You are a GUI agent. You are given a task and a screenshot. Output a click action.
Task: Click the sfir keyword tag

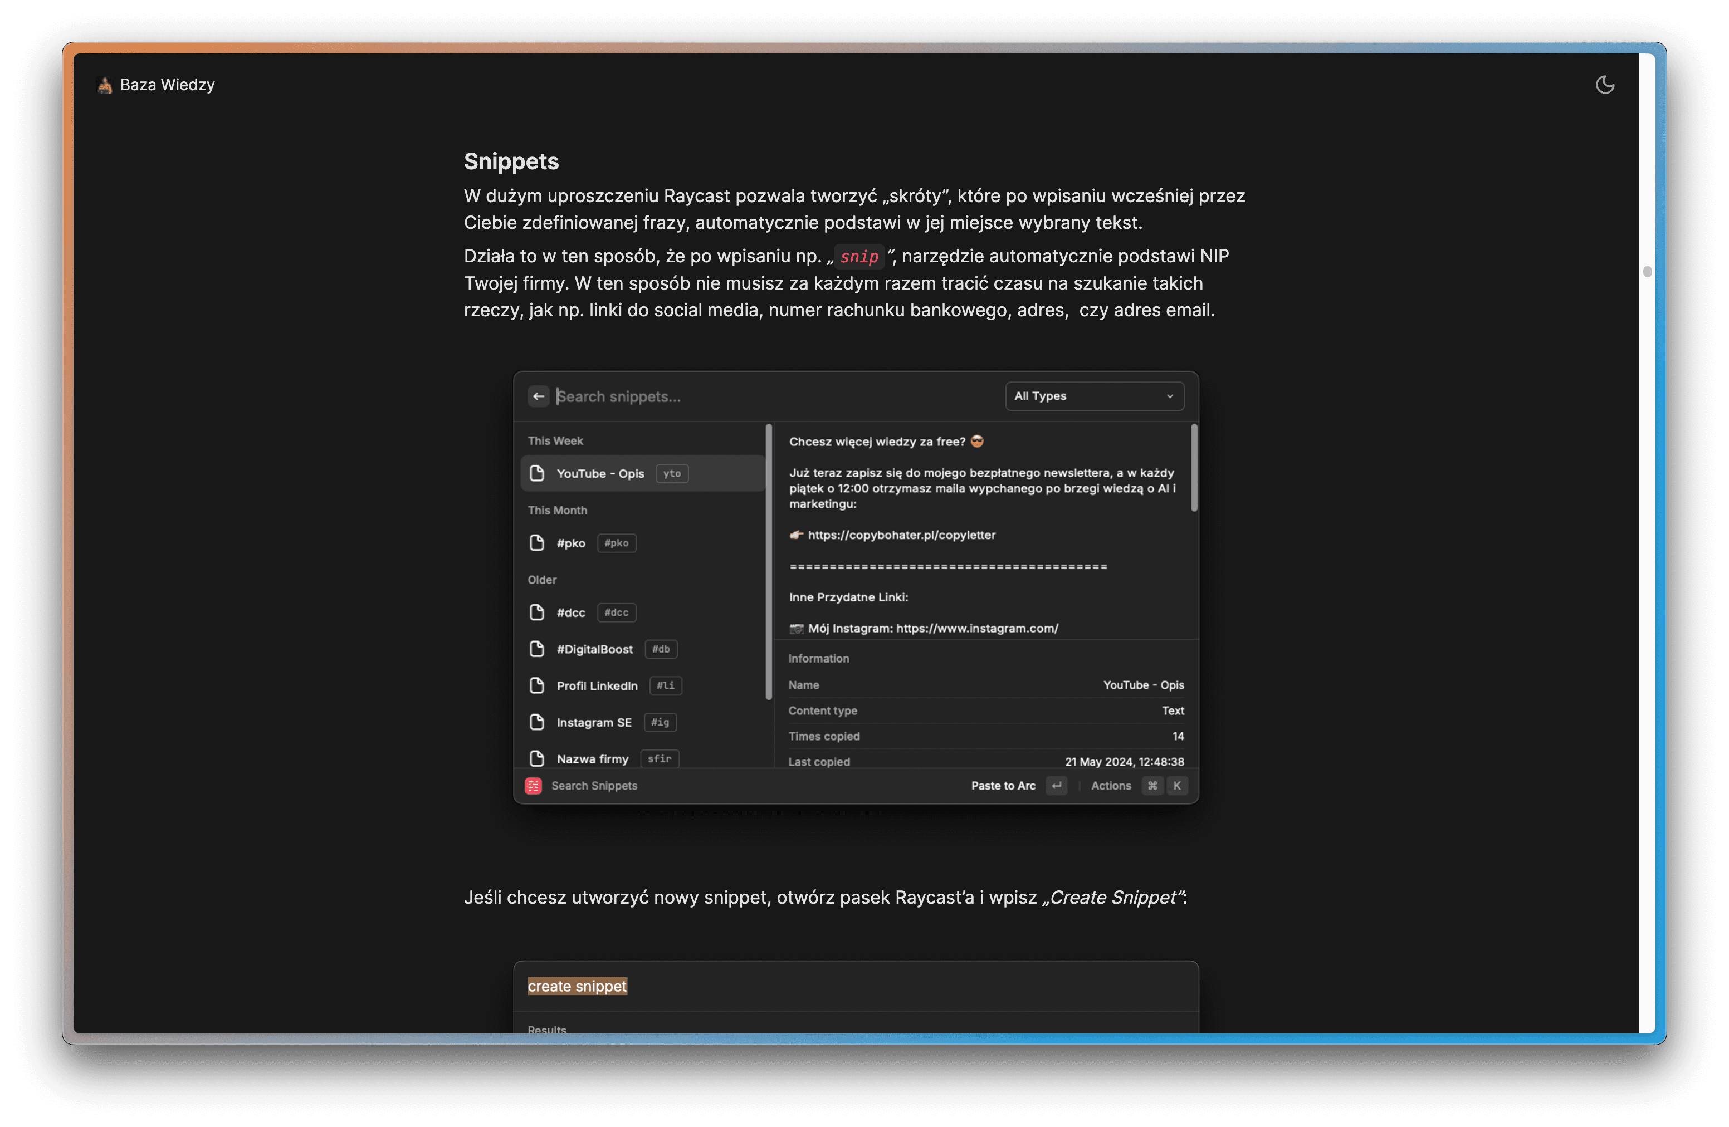660,759
